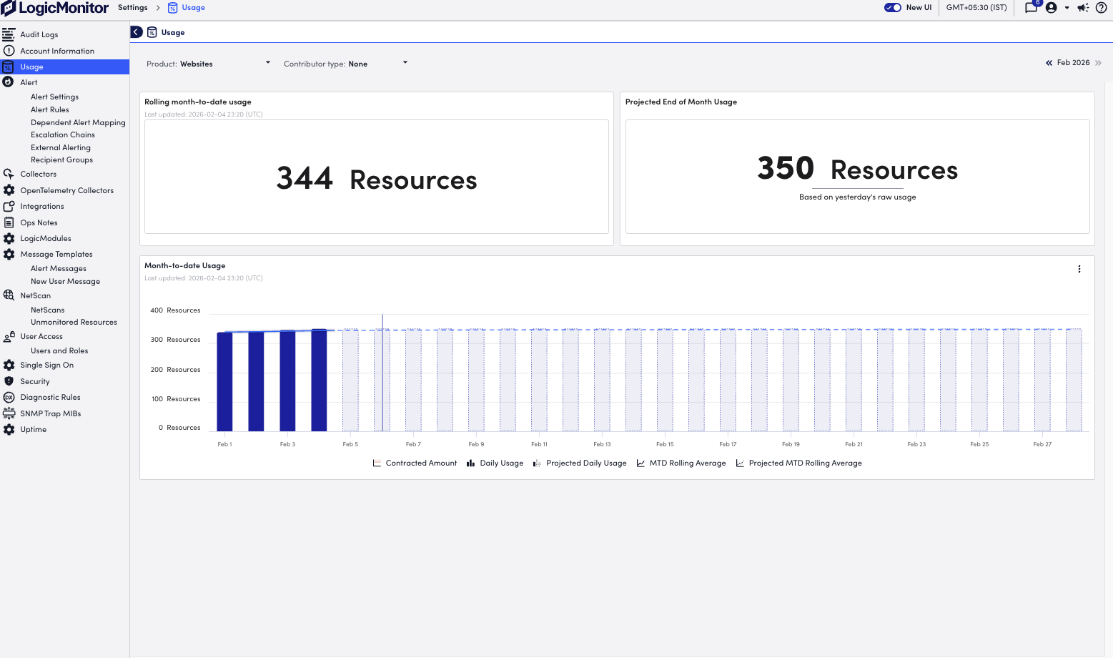Open the Month-to-date Usage options menu
The height and width of the screenshot is (658, 1113).
pos(1079,269)
